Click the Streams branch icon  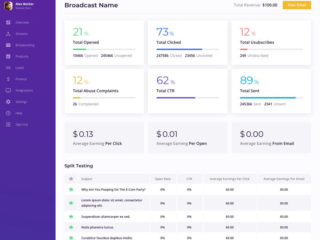(8, 34)
